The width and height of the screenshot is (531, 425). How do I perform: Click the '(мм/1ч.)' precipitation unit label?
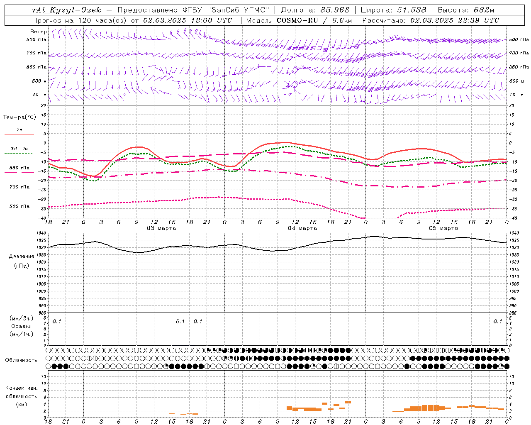22,334
